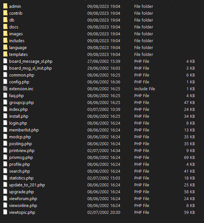This screenshot has height=223, width=204.
Task: Select the contrib folder name
Action: [16, 13]
